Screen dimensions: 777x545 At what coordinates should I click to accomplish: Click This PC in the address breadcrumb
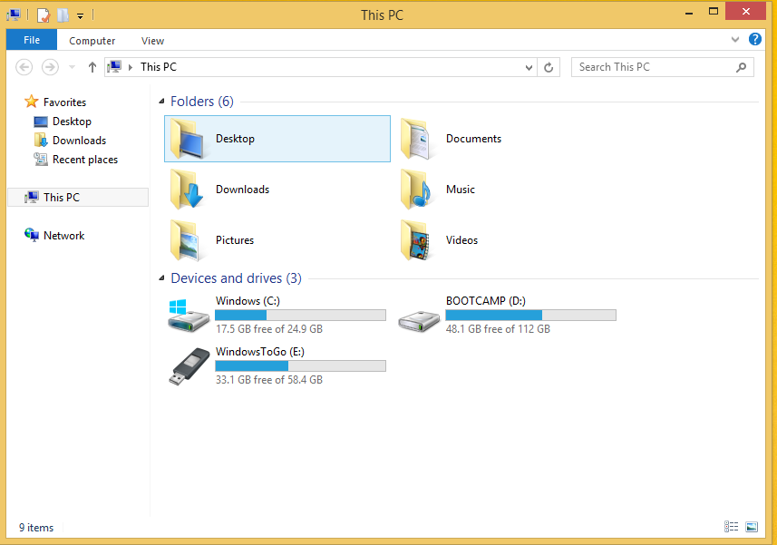(x=159, y=67)
